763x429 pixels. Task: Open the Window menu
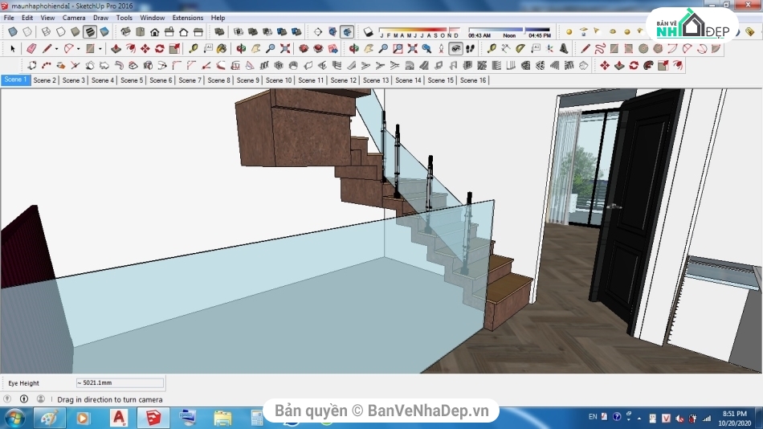coord(153,18)
